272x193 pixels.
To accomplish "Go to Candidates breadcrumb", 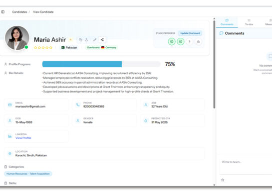I will [19, 12].
